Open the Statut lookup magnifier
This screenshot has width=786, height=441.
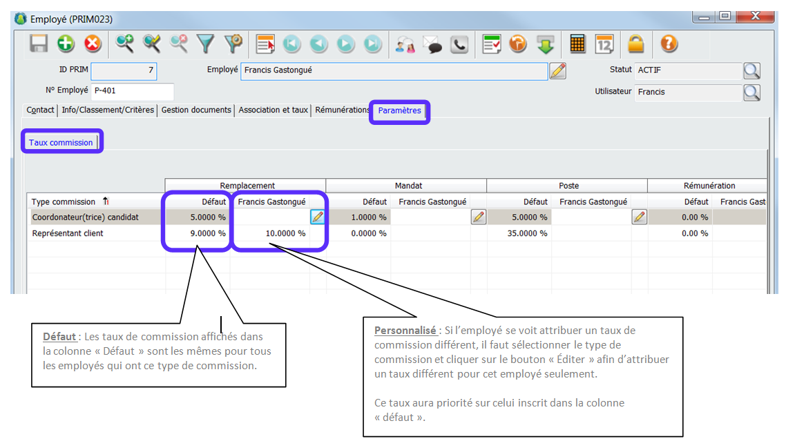coord(751,70)
